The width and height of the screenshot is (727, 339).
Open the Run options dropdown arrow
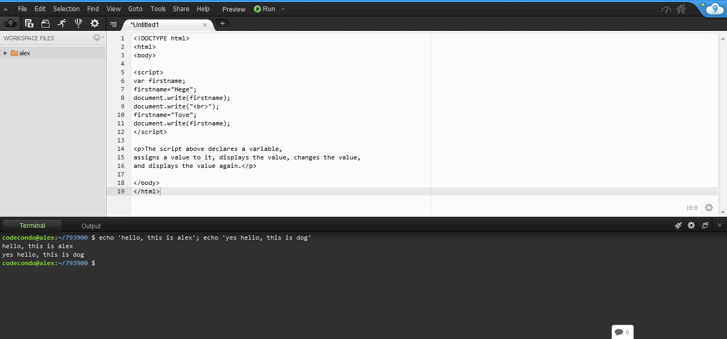click(x=283, y=9)
